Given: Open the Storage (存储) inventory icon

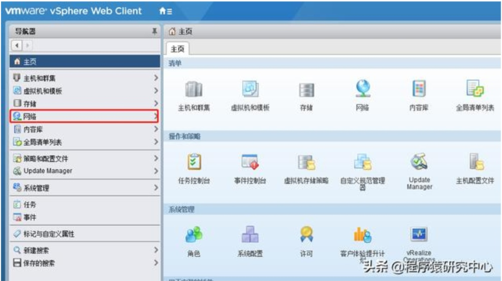Looking at the screenshot, I should 306,90.
